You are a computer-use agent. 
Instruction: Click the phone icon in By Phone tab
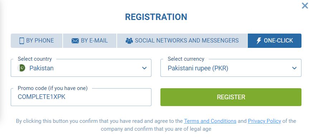tap(22, 41)
